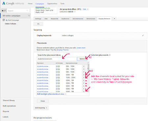This screenshot has height=121, width=148.
Task: Click the help icon next to Default bid
Action: 75,12
